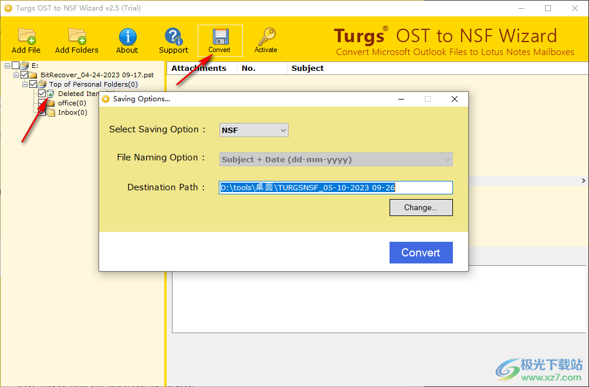589x387 pixels.
Task: Toggle the E: drive checkbox
Action: coord(15,65)
